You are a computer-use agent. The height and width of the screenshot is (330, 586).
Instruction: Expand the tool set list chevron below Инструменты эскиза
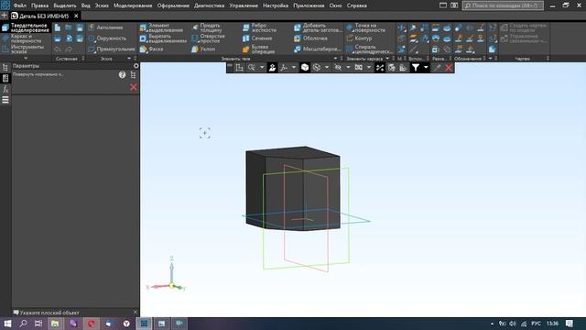(26, 59)
